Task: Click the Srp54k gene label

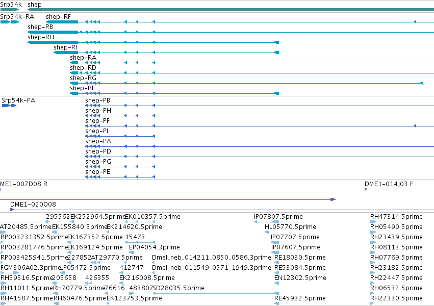Action: [11, 5]
